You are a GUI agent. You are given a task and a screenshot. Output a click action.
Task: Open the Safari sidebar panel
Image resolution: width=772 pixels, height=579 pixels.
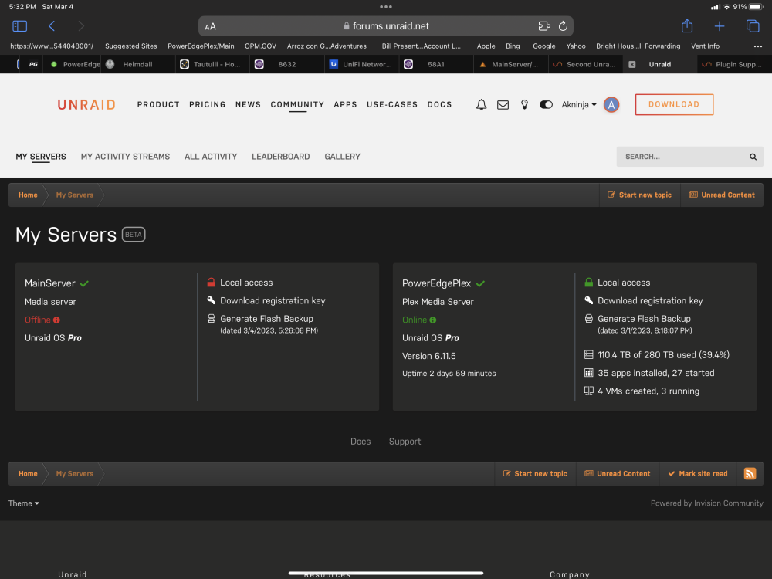[x=19, y=26]
